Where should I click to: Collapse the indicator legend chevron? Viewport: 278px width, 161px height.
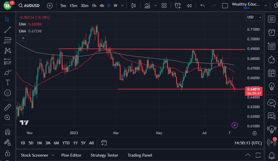coord(23,38)
